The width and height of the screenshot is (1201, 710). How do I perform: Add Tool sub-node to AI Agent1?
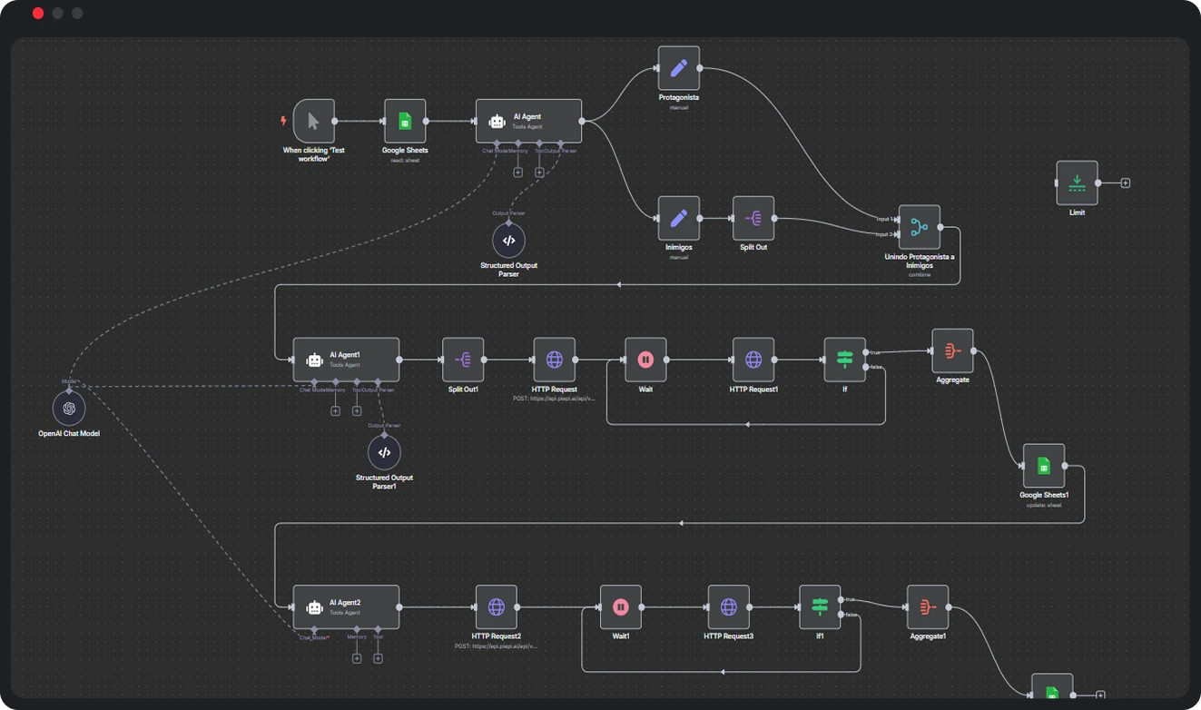[x=357, y=411]
